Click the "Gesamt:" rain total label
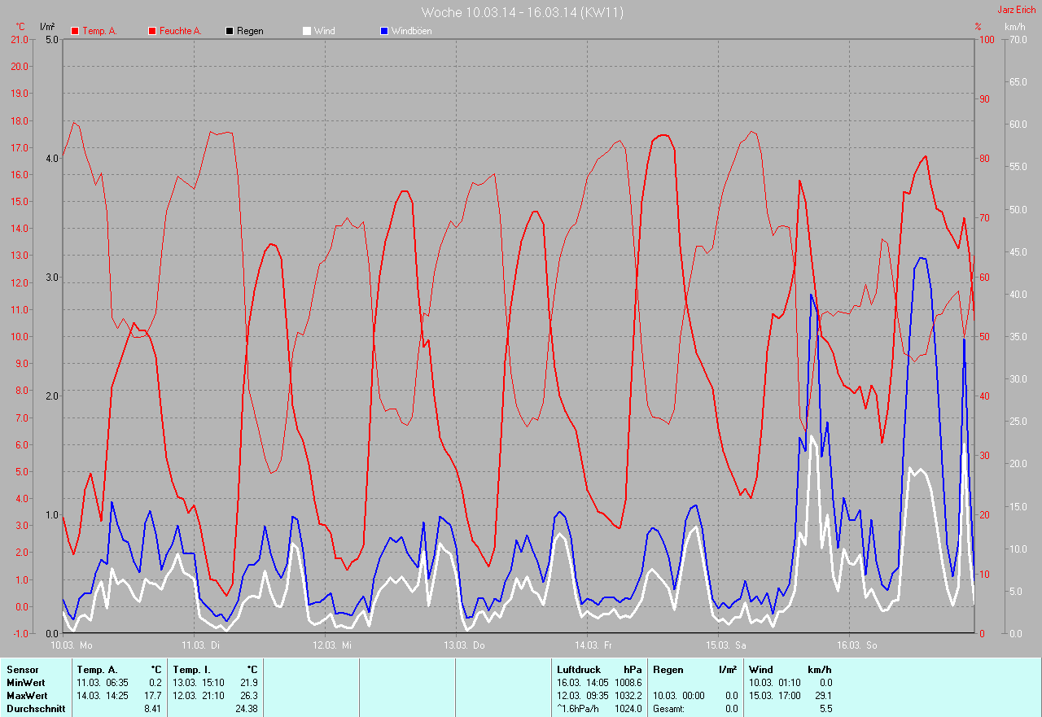This screenshot has height=717, width=1042. (669, 709)
